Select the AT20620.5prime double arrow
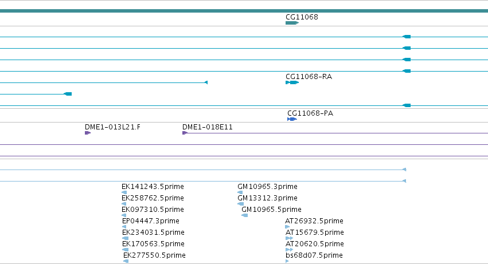The height and width of the screenshot is (264, 488). pyautogui.click(x=289, y=250)
